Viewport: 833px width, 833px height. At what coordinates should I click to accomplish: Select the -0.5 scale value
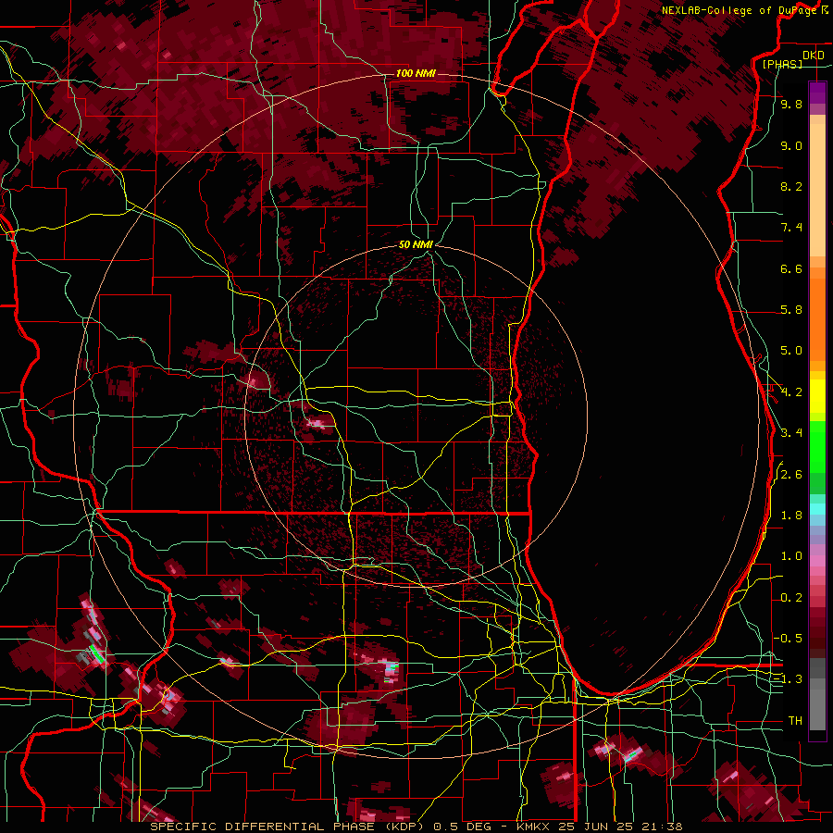click(x=788, y=639)
